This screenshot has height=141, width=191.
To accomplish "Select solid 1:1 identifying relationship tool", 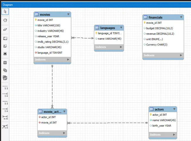I will (x=5, y=103).
